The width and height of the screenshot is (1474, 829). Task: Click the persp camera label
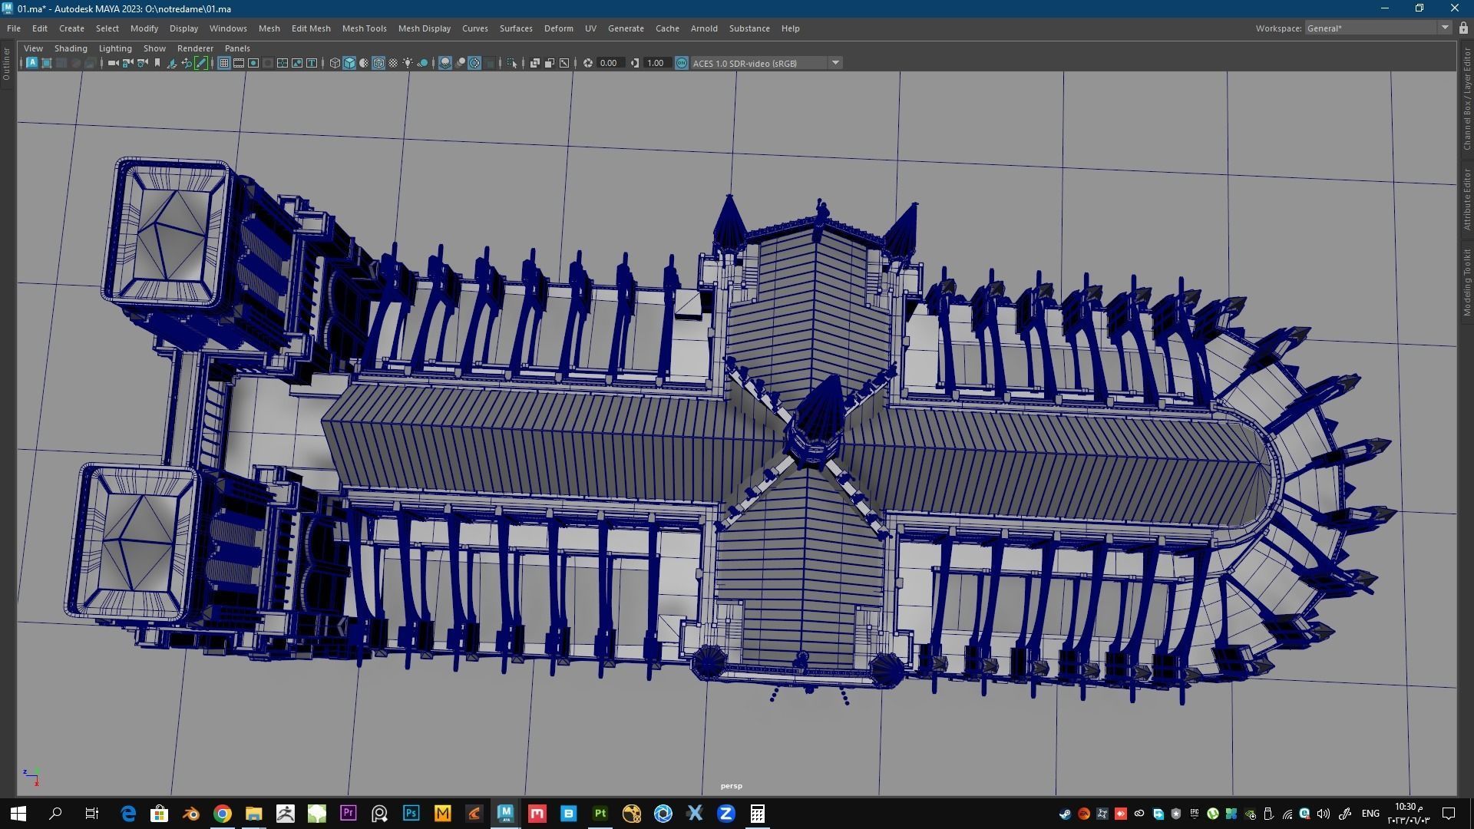point(731,786)
